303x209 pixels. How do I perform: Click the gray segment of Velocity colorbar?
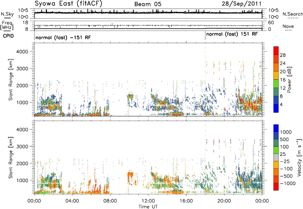(x=276, y=157)
